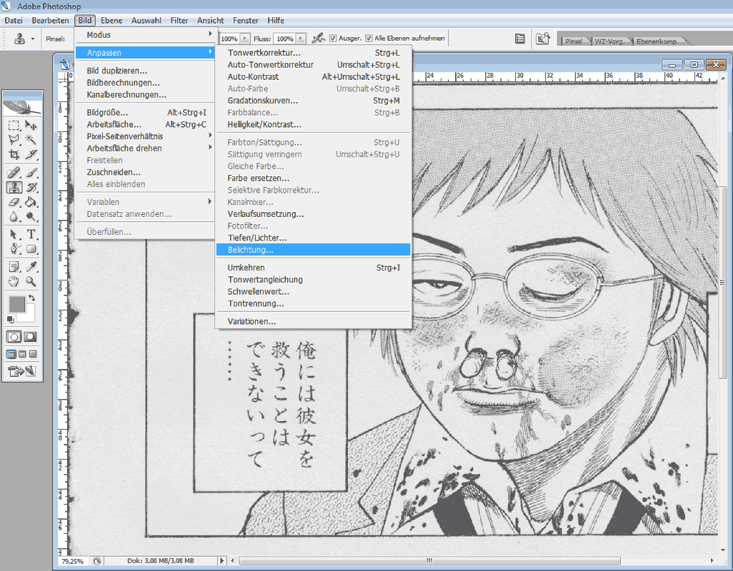Open the Filter menu

click(179, 21)
